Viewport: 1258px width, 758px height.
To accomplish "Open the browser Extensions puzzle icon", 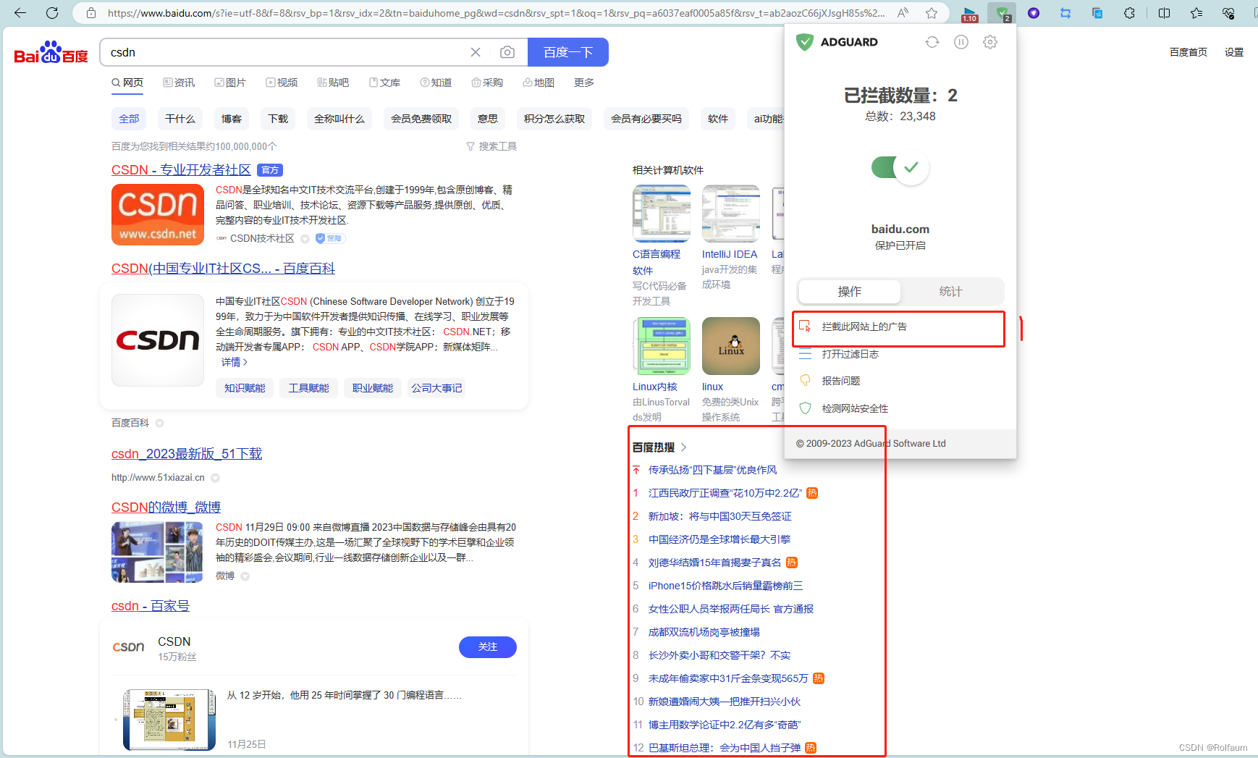I will [1129, 13].
